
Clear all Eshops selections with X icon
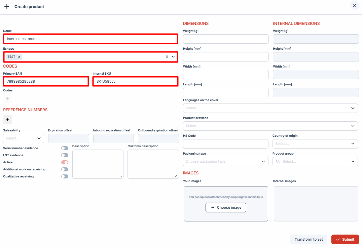(167, 57)
